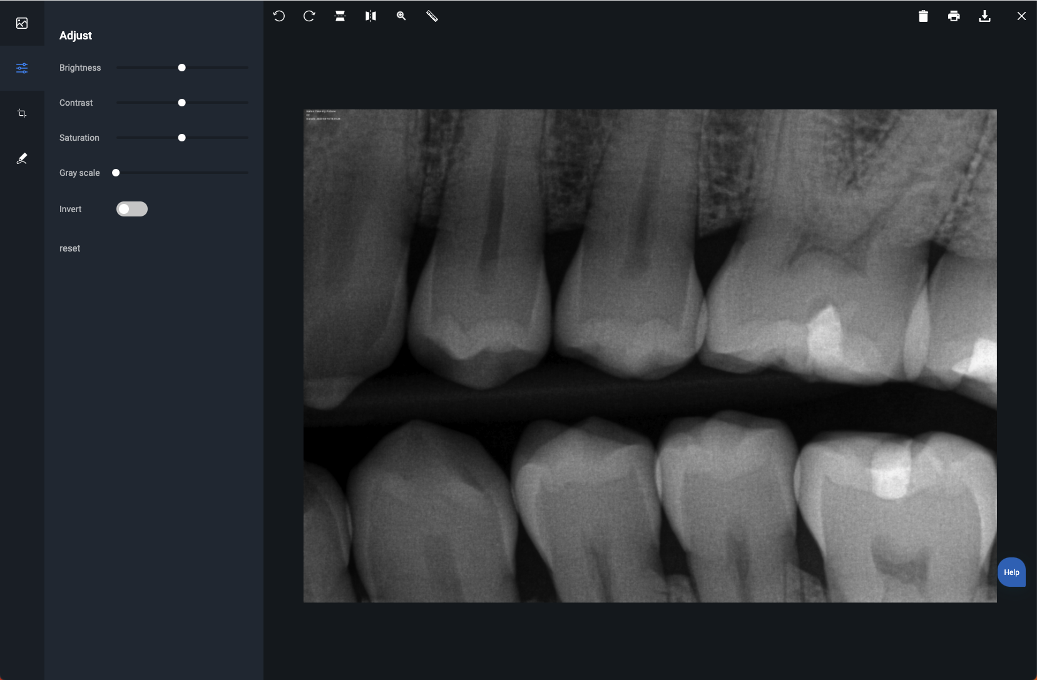The height and width of the screenshot is (680, 1037).
Task: Flip the image vertically
Action: (x=340, y=16)
